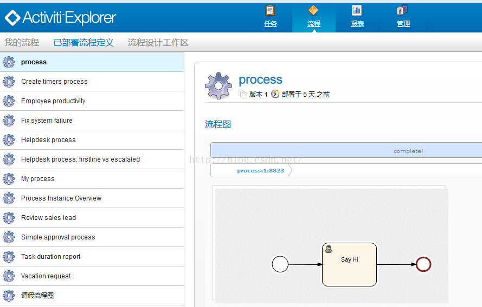Select the 报表 menu label
Viewport: 482px width, 307px height.
[357, 24]
